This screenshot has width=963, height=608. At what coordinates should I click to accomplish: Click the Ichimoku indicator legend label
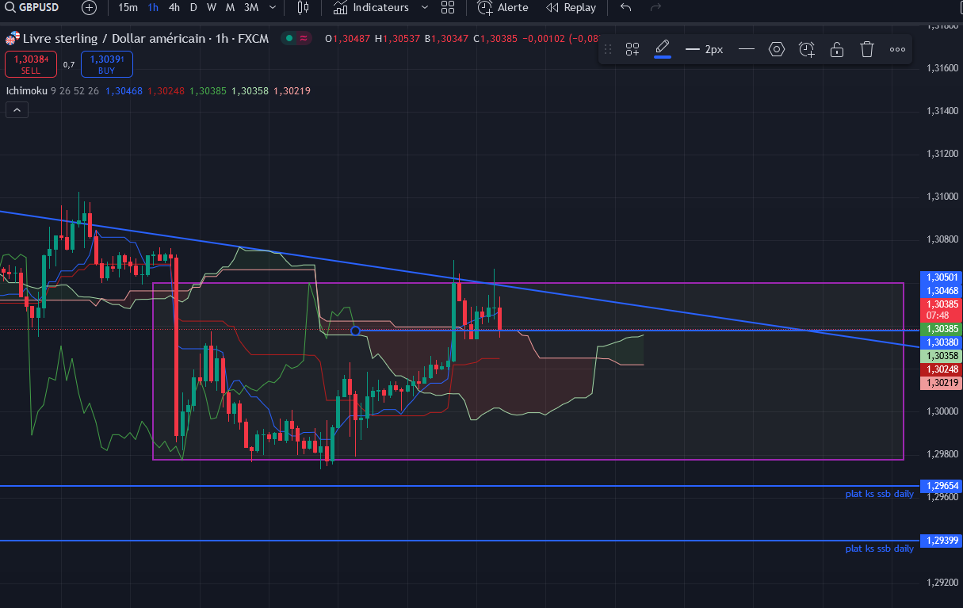tap(26, 91)
